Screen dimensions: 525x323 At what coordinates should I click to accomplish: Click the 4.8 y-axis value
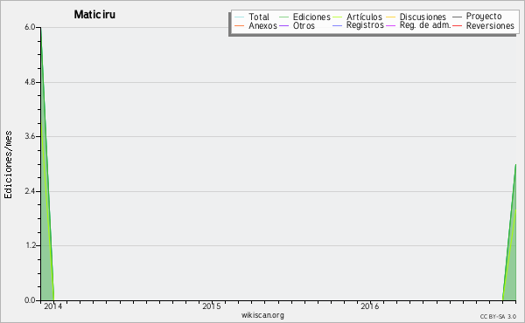(30, 82)
